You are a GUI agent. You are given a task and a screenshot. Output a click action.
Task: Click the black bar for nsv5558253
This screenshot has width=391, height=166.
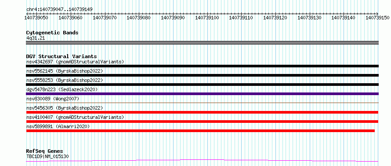point(202,85)
